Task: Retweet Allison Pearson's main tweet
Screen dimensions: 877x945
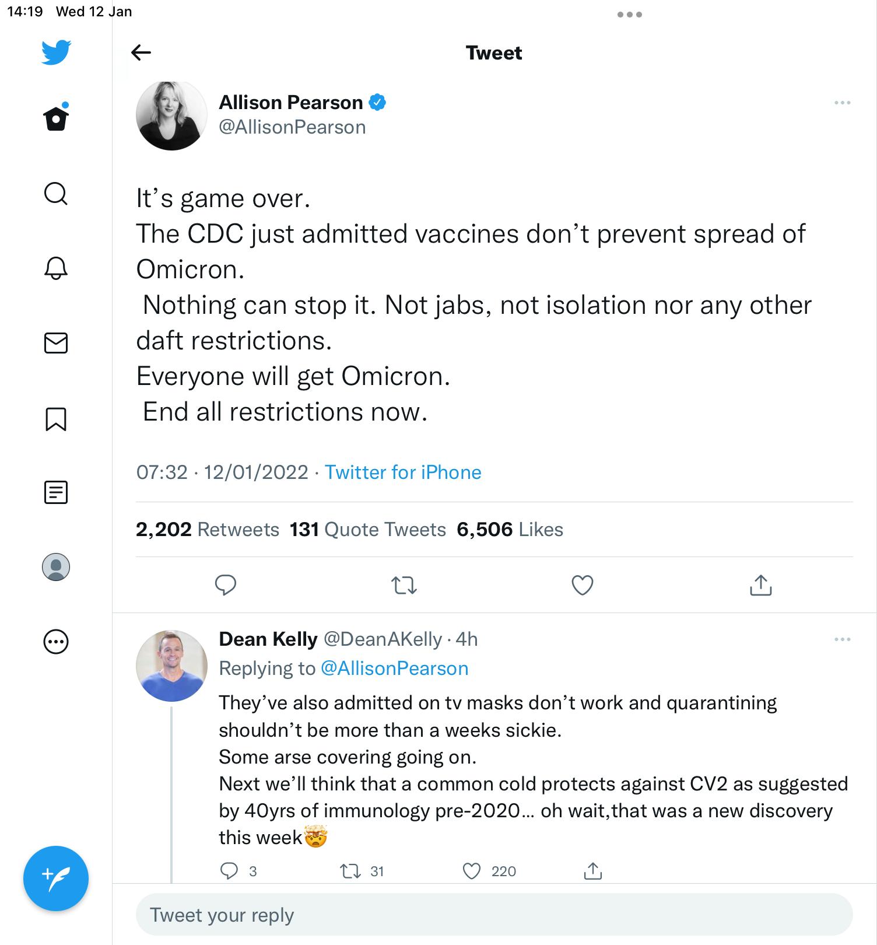Action: coord(404,585)
